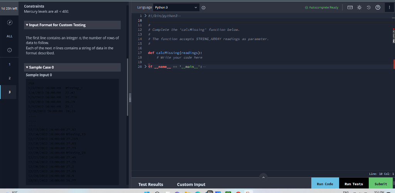Click the problem panel vertical scrollbar
The height and width of the screenshot is (193, 395).
[x=127, y=87]
